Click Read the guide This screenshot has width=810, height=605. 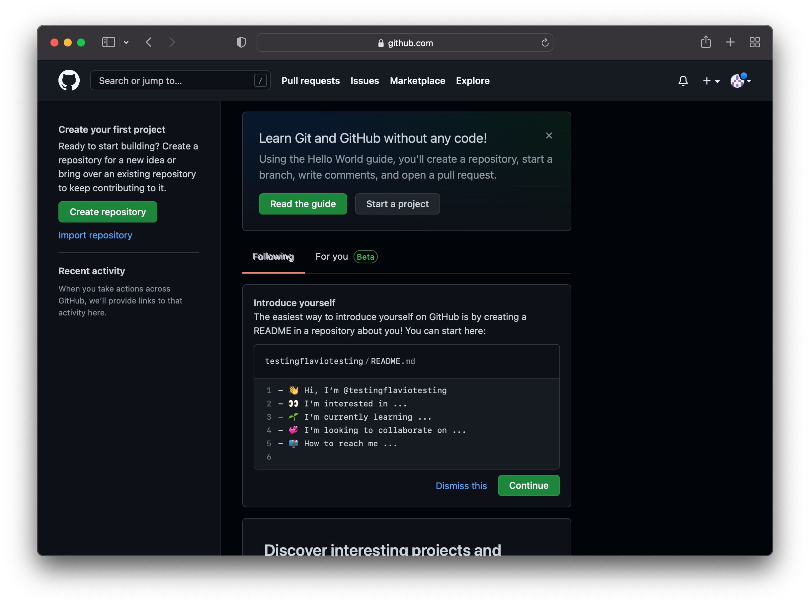pyautogui.click(x=303, y=204)
